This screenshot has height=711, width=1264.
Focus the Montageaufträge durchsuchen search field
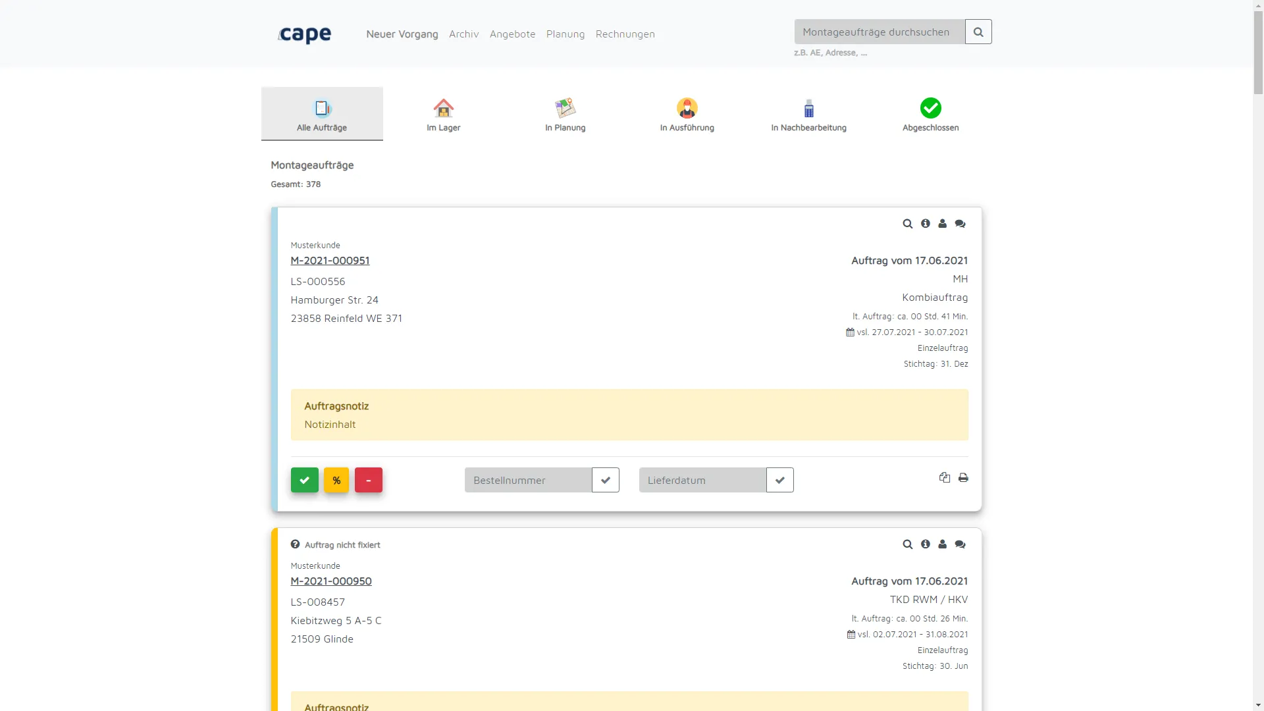880,32
